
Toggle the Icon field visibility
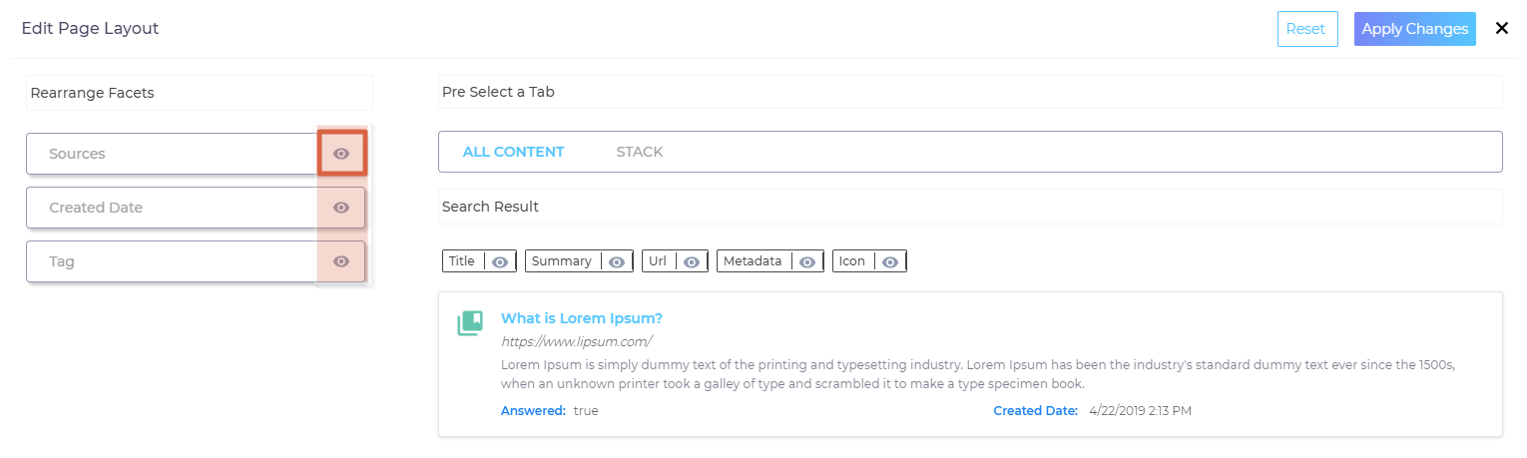point(890,261)
